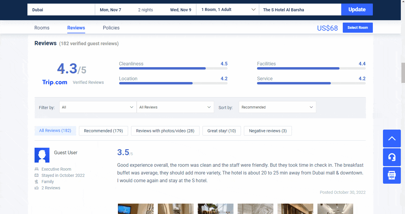This screenshot has height=214, width=405.
Task: Click the Facilities rating bar
Action: pyautogui.click(x=311, y=68)
